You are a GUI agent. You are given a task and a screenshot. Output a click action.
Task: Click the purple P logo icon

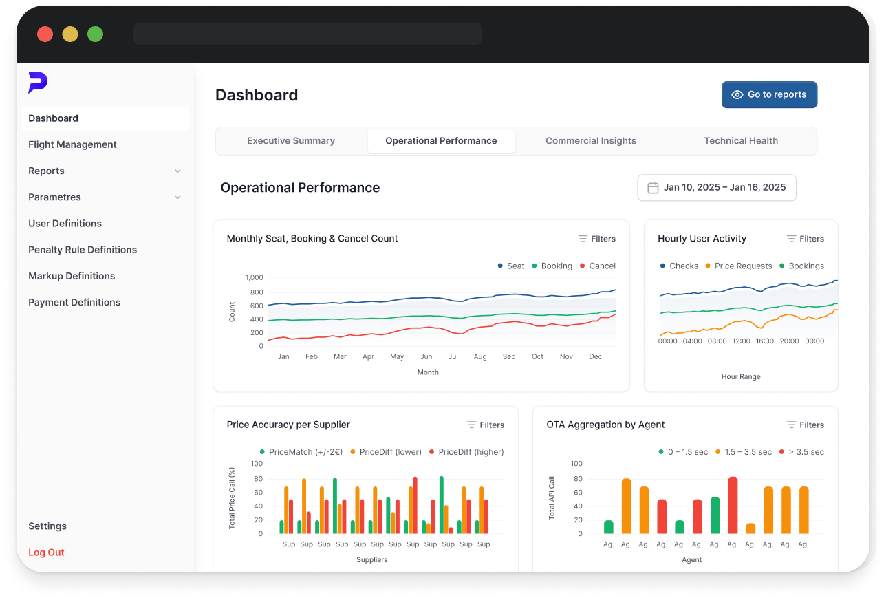coord(37,83)
